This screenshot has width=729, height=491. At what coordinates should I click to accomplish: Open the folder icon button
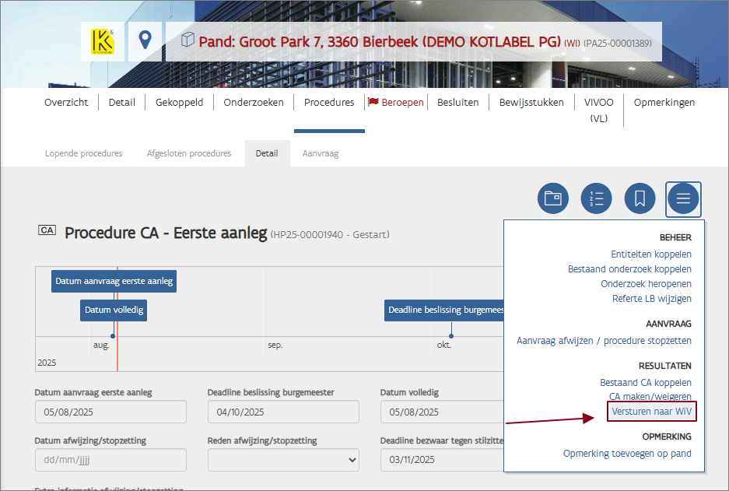click(x=553, y=198)
